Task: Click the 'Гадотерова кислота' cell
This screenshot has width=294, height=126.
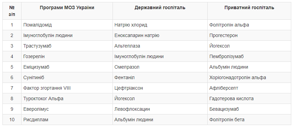Action: [249, 98]
